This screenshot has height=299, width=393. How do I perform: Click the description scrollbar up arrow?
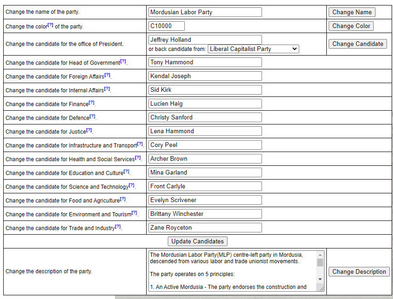320,254
